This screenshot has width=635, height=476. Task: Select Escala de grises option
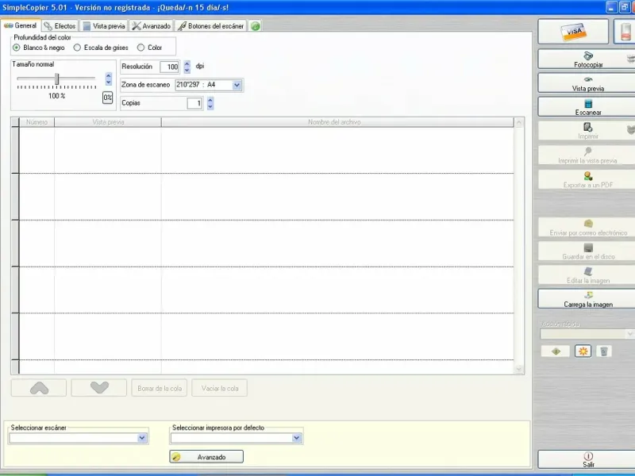pos(101,48)
